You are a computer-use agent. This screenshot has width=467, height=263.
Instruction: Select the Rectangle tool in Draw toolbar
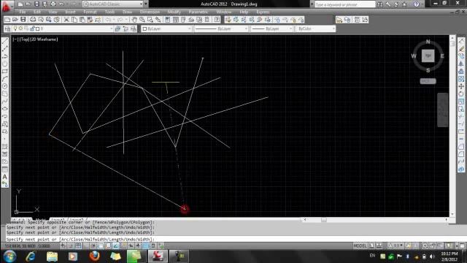pyautogui.click(x=5, y=72)
